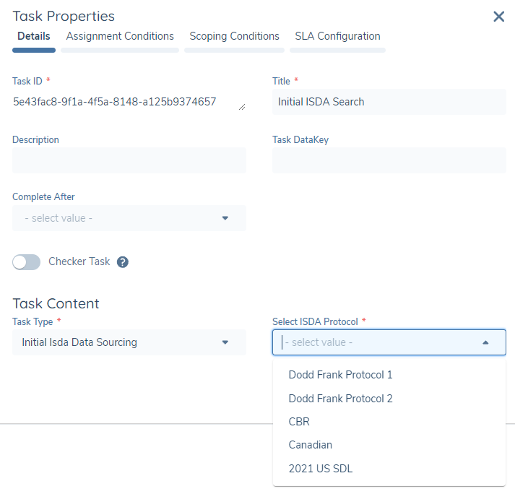Open the Task Type dropdown arrow
The height and width of the screenshot is (494, 515).
224,342
